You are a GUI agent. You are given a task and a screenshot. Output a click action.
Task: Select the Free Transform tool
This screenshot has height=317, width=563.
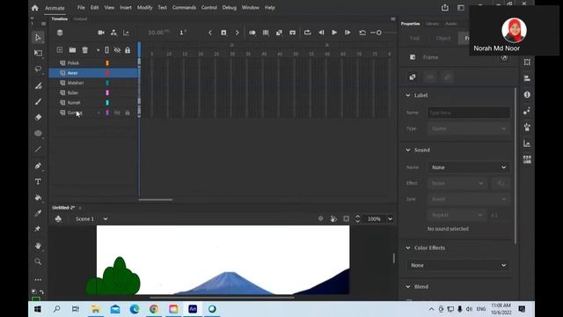point(38,53)
